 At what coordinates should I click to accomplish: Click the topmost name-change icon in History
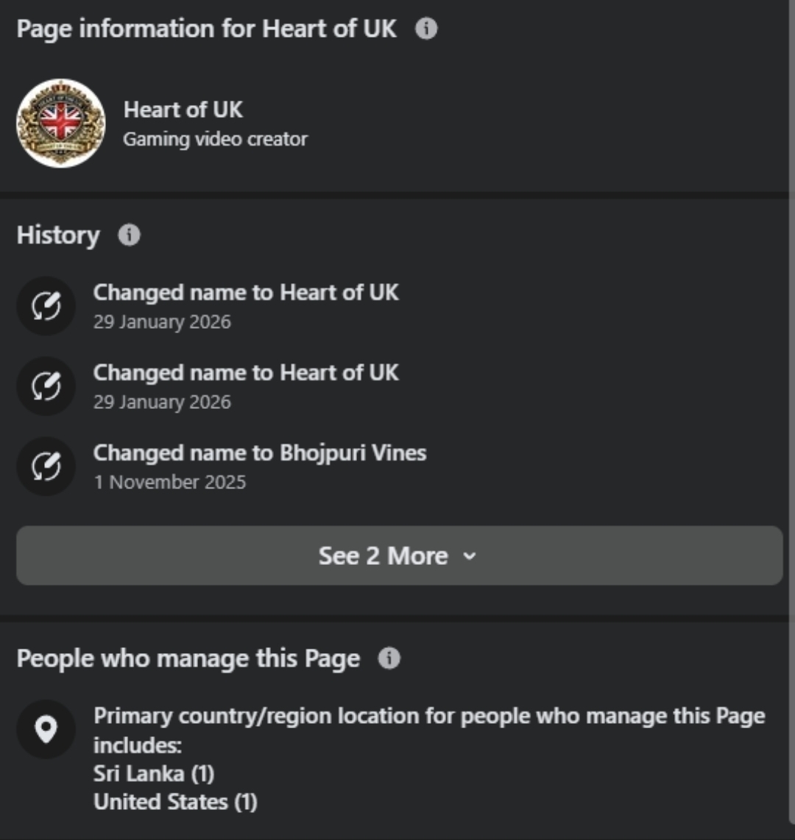(x=46, y=306)
